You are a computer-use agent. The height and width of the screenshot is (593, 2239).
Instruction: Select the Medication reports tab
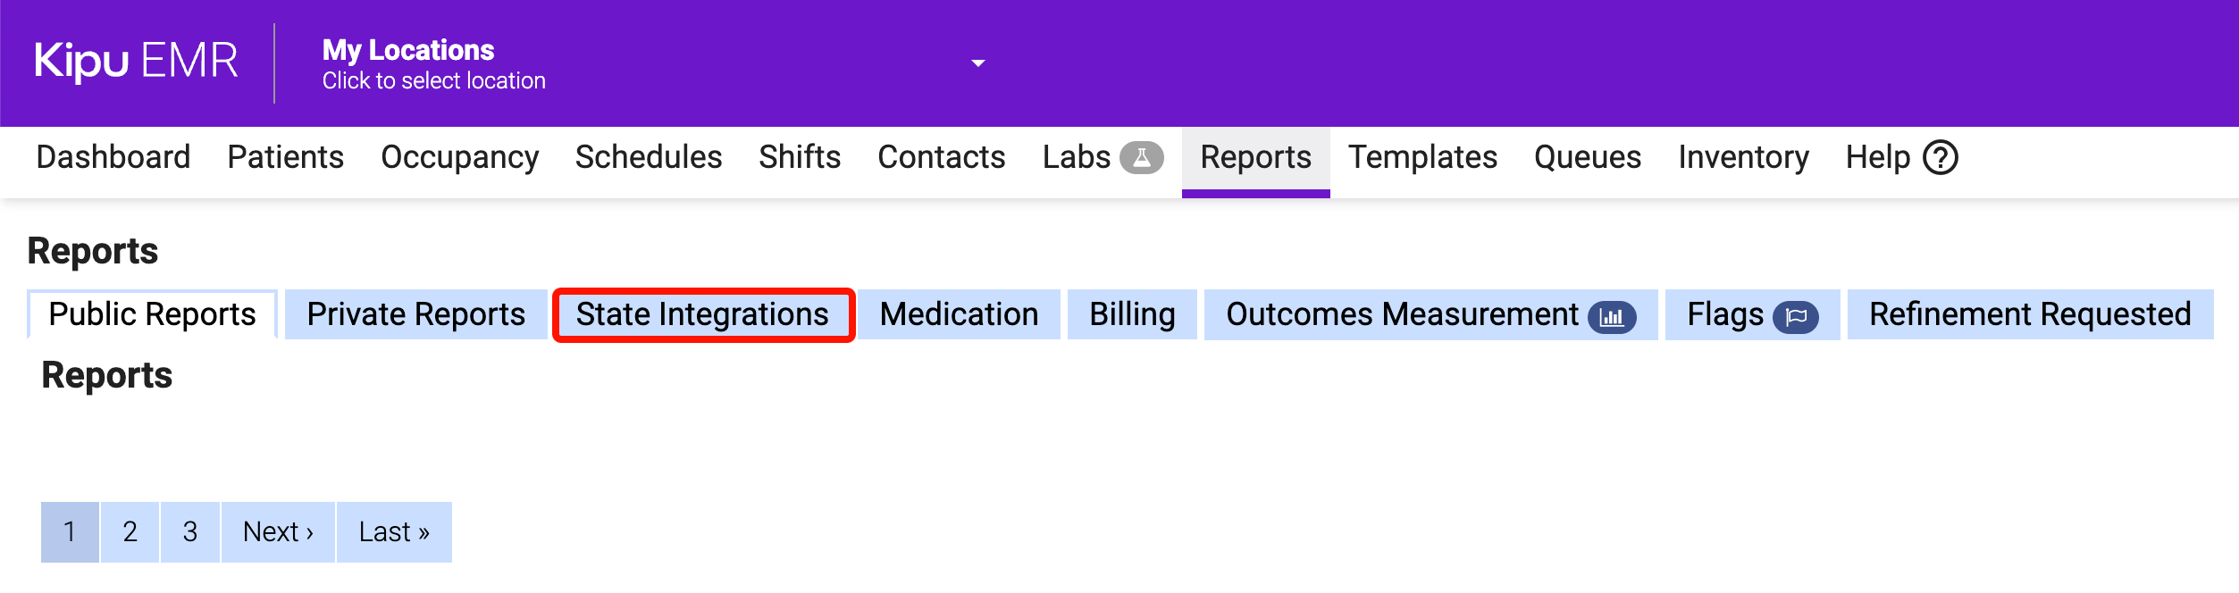coord(959,314)
